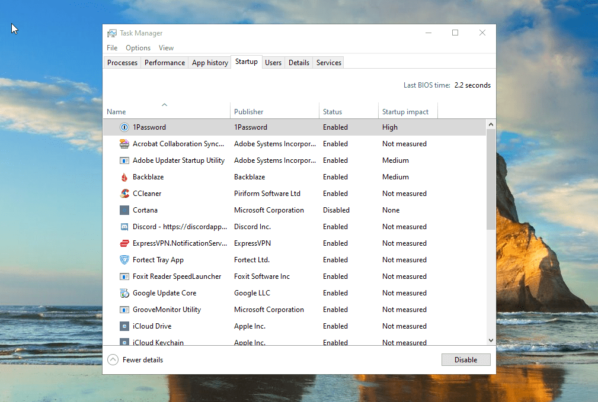The height and width of the screenshot is (402, 598).
Task: Click the ExpressVPN icon
Action: point(124,243)
